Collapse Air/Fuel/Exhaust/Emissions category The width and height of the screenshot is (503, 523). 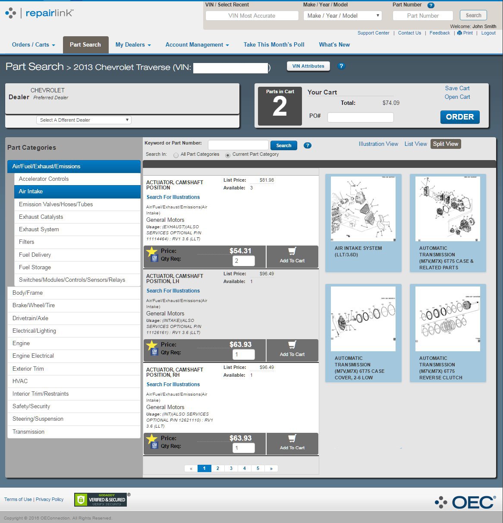pyautogui.click(x=74, y=166)
